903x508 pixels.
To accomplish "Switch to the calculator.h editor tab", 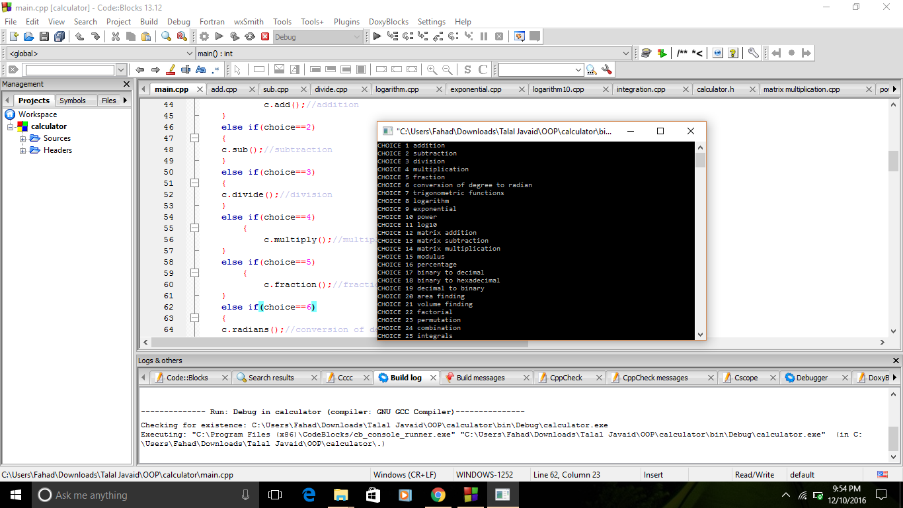I will coord(715,89).
